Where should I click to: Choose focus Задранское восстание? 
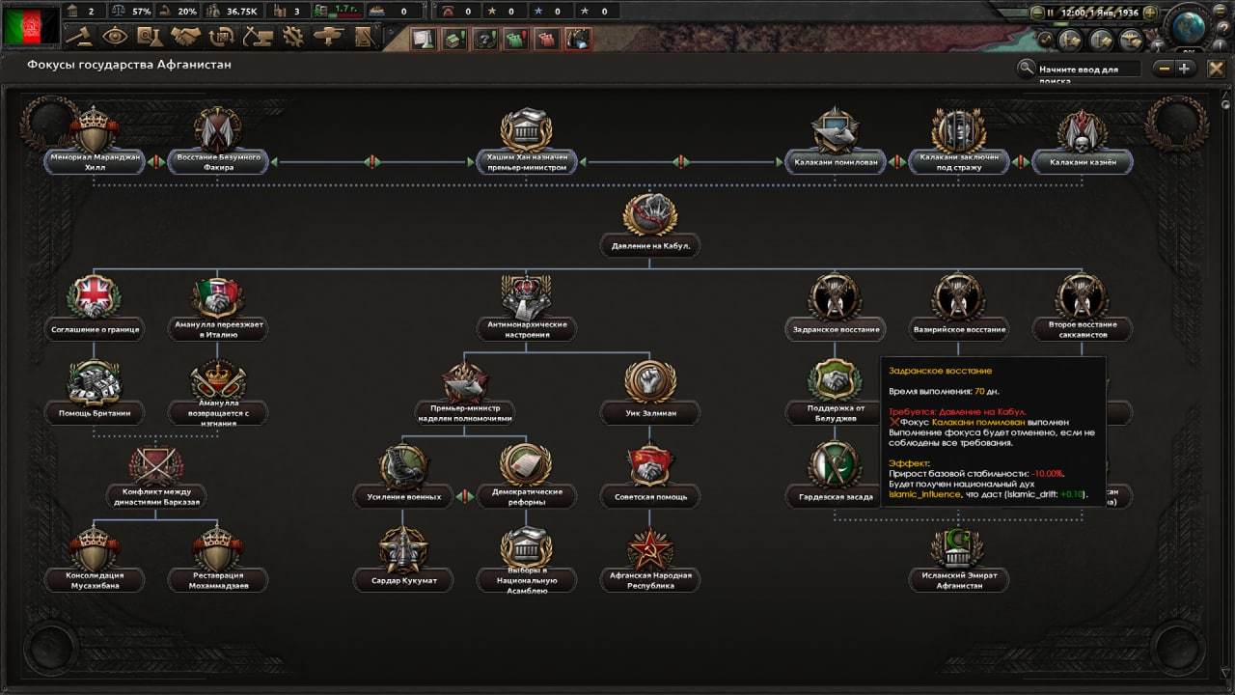tap(835, 329)
